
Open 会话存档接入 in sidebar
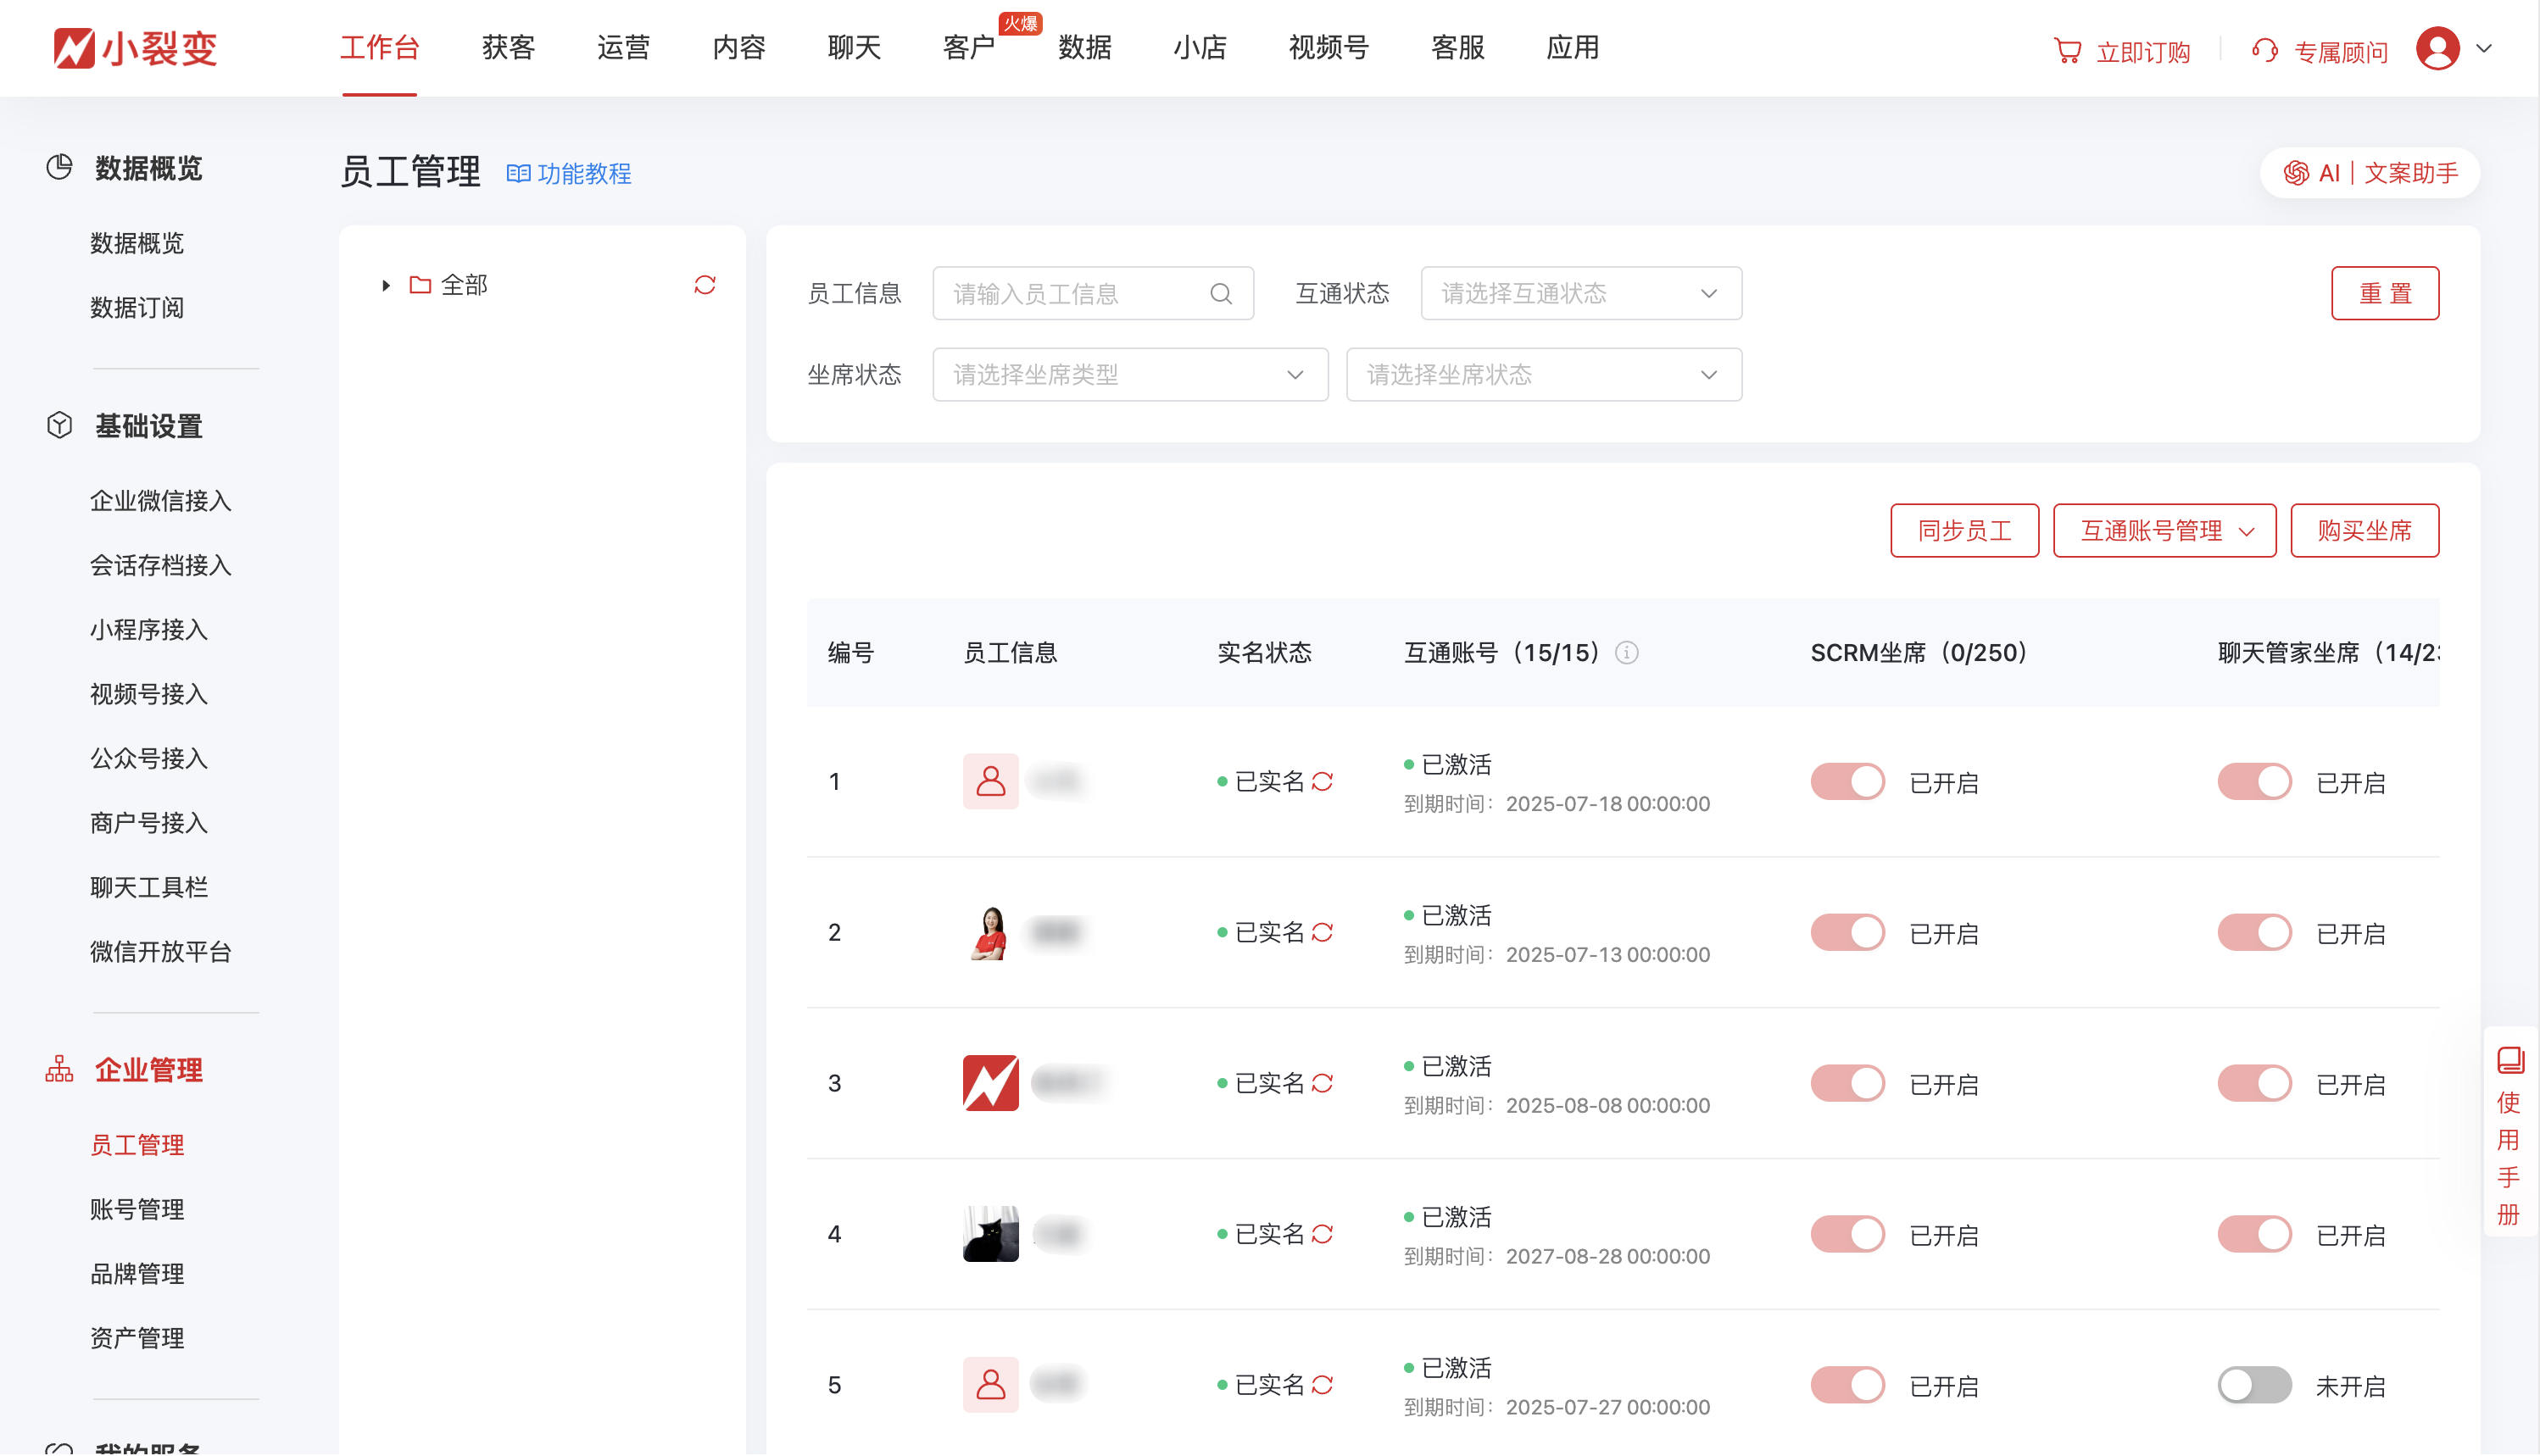point(160,566)
